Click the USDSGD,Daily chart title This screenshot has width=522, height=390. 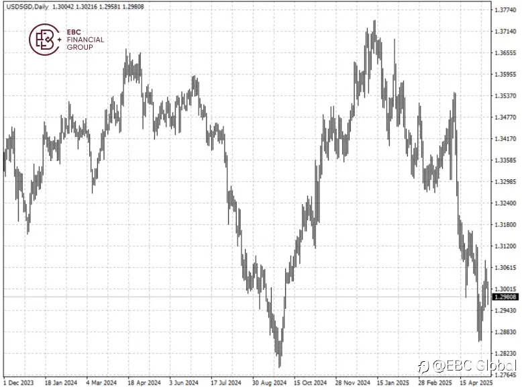pyautogui.click(x=28, y=7)
